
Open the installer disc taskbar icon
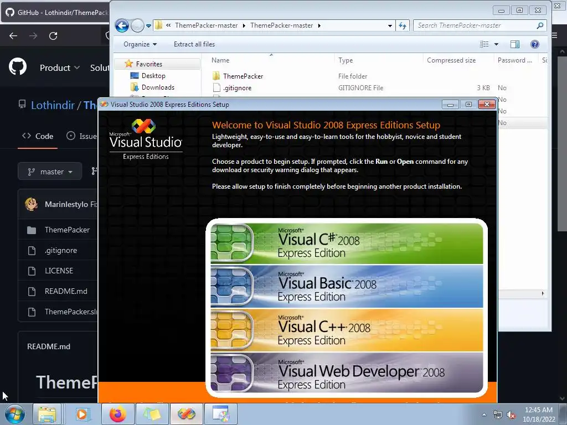[220, 414]
